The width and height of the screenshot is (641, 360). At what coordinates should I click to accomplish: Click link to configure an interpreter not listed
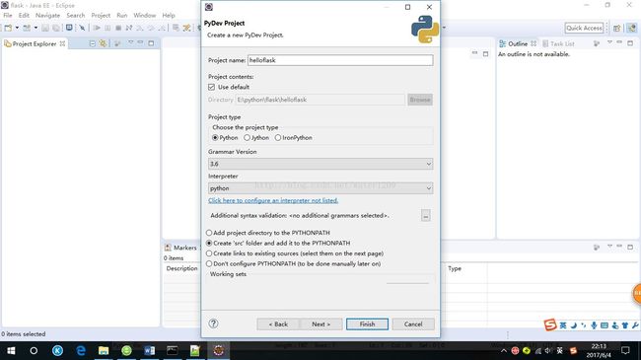(x=273, y=200)
